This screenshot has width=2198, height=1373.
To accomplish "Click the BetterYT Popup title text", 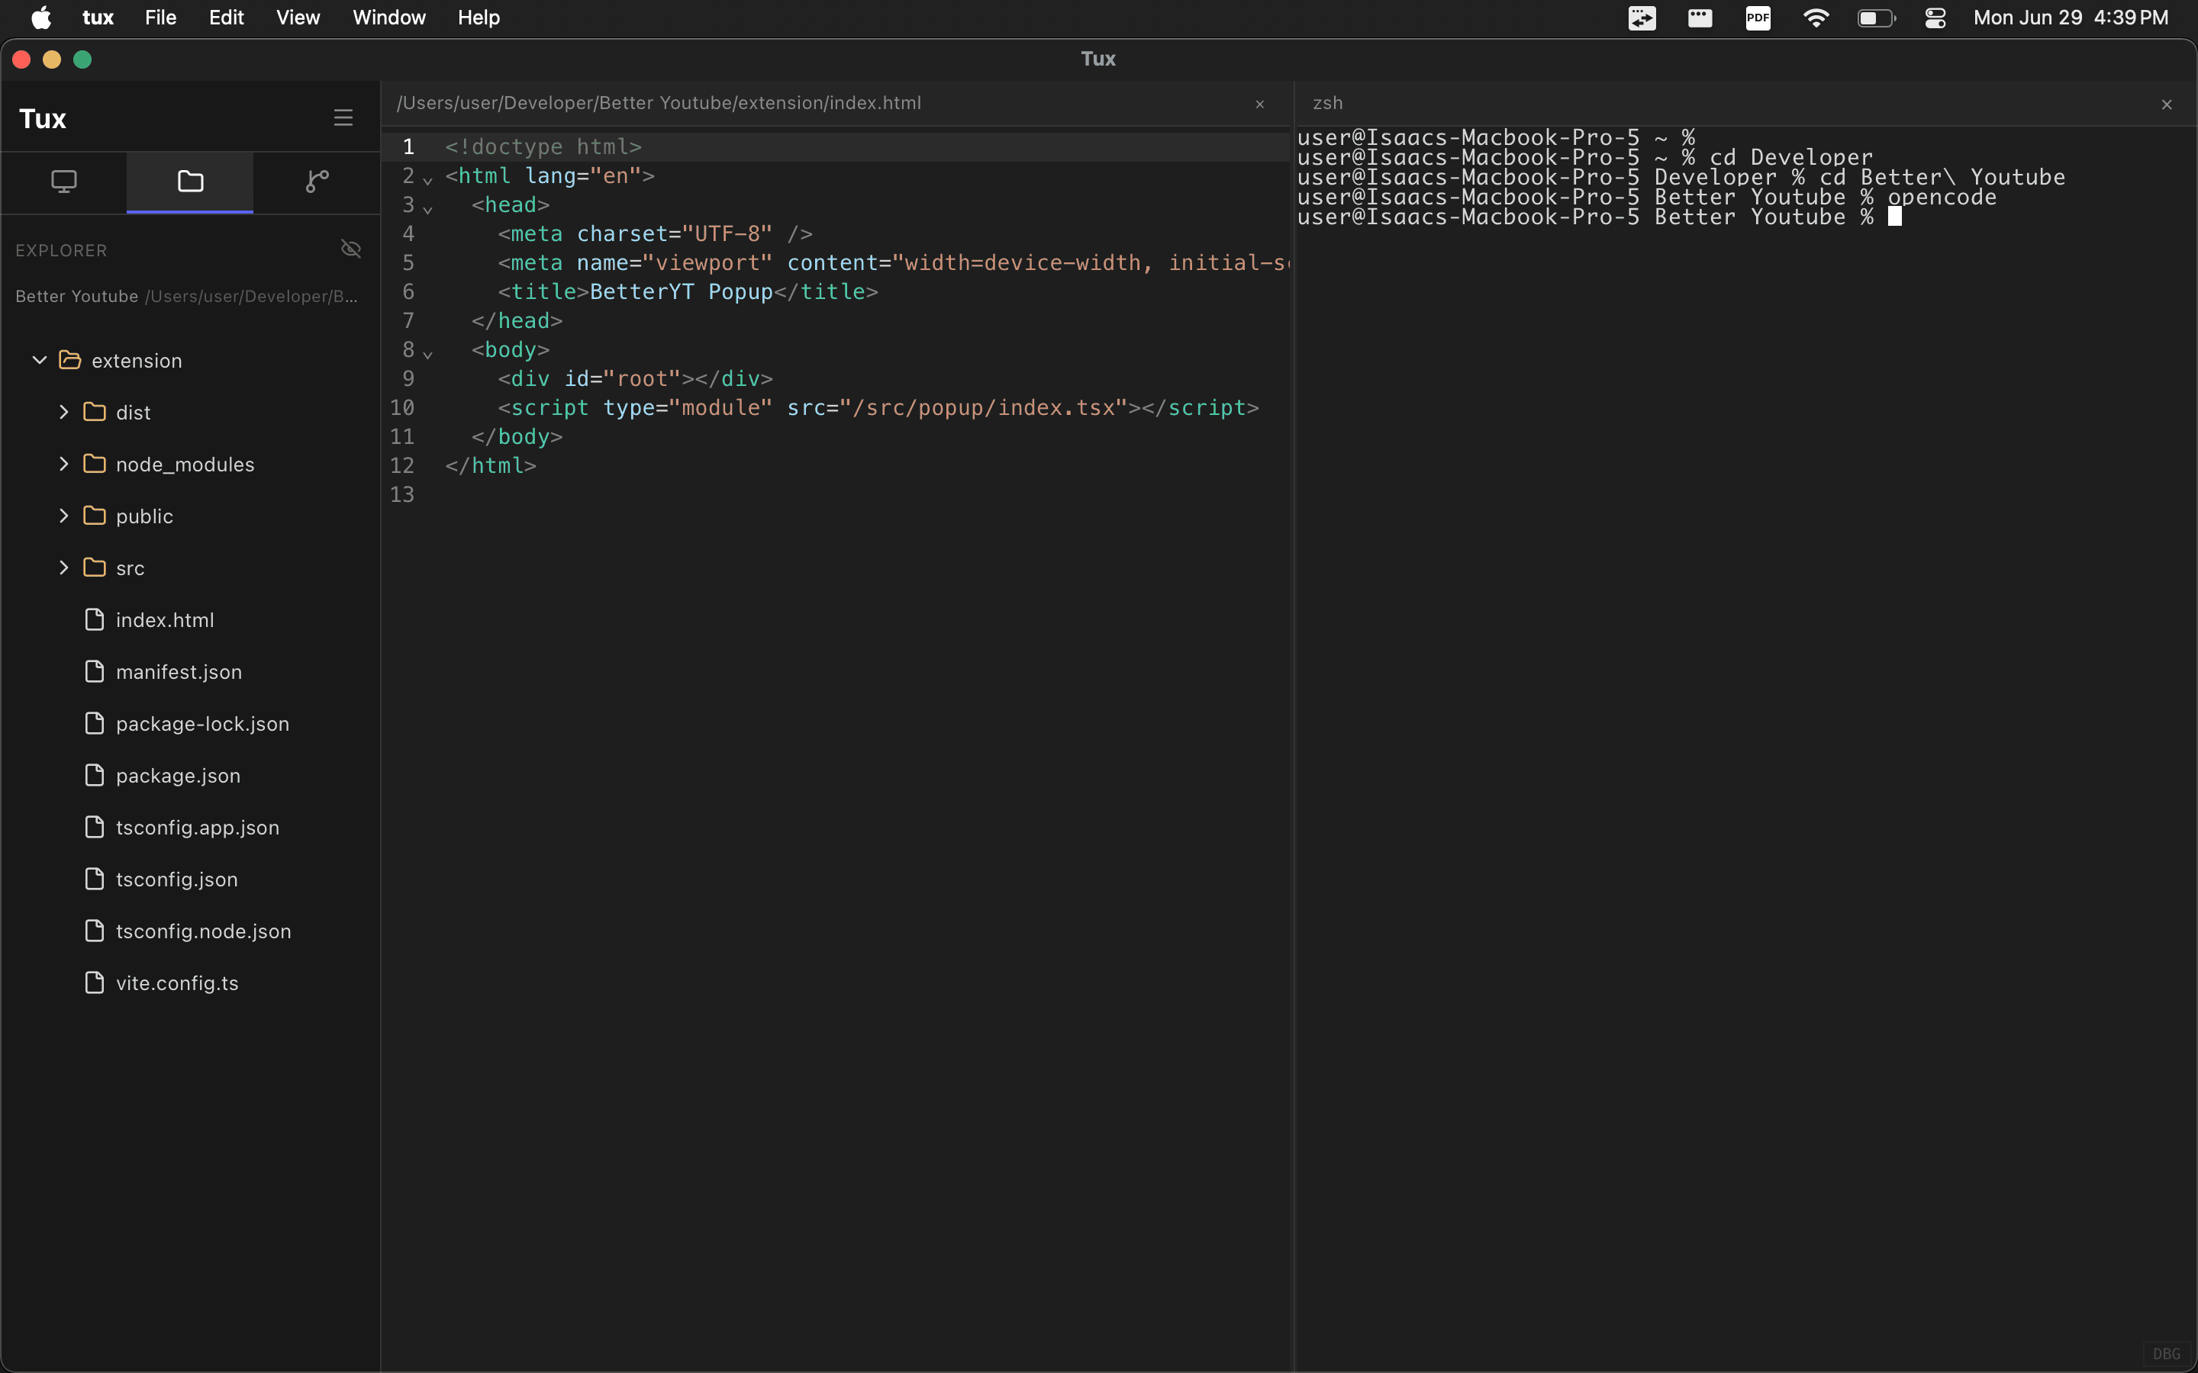I will coord(682,291).
